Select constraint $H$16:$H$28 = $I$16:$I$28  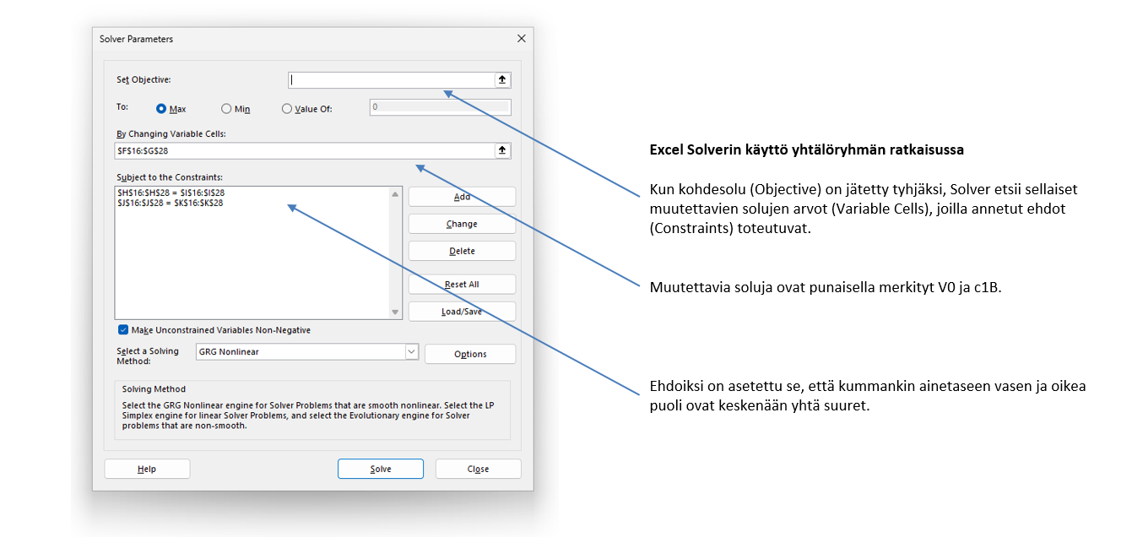click(171, 193)
